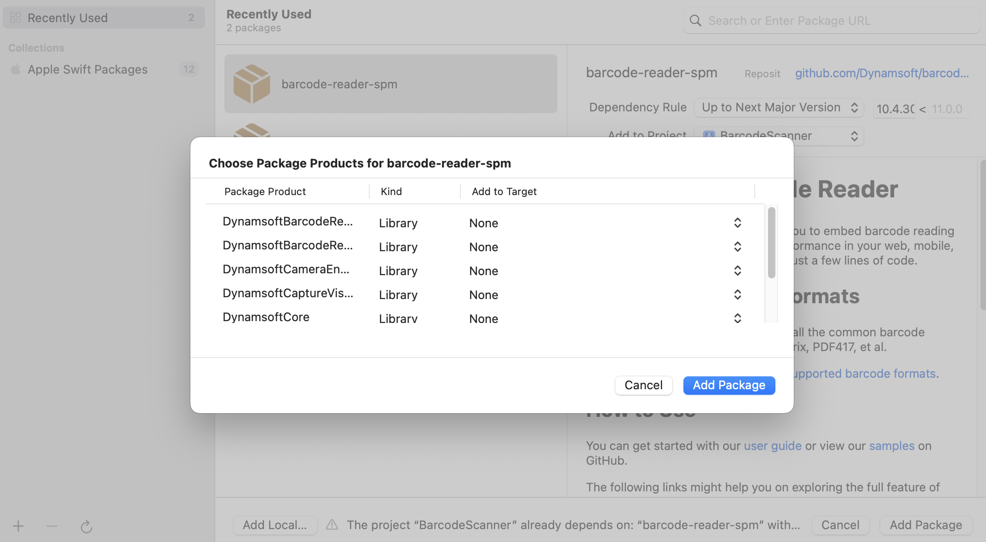Viewport: 986px width, 542px height.
Task: Click the Apple logo beside Swift Packages
Action: click(15, 69)
